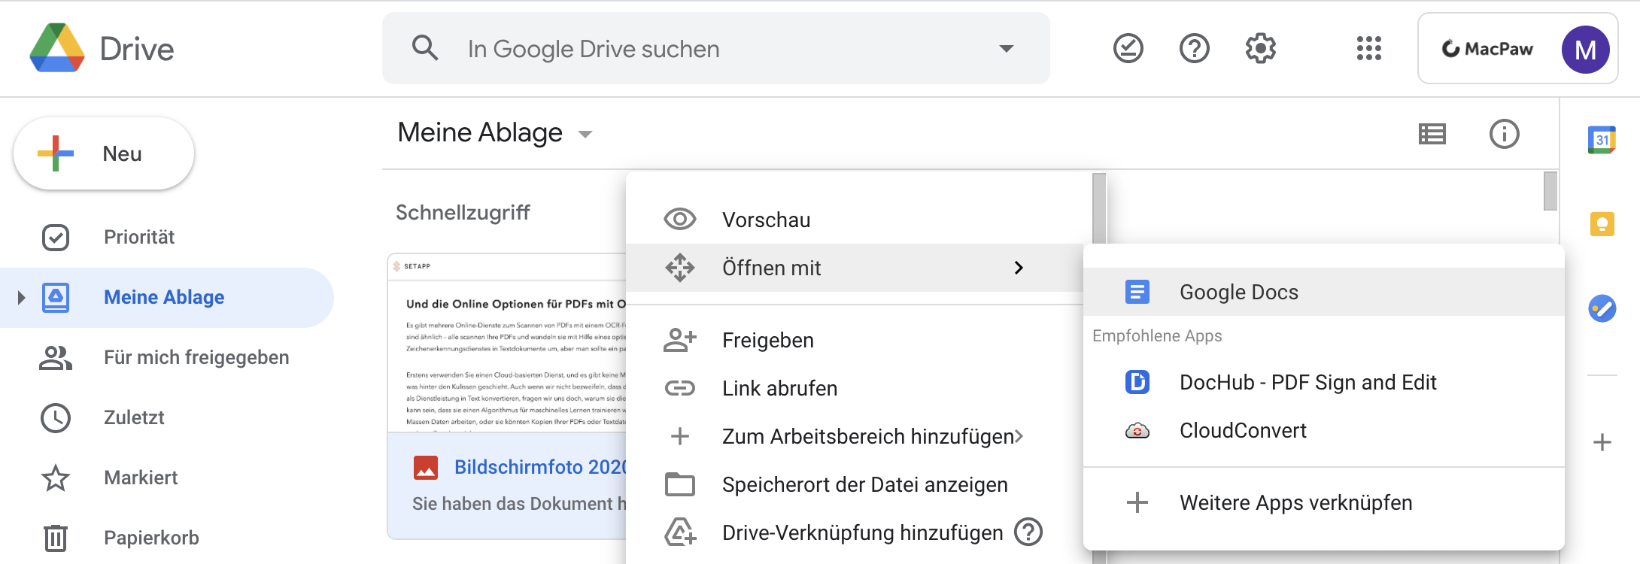Click the Freigeben person-add icon
The image size is (1640, 564).
(680, 340)
